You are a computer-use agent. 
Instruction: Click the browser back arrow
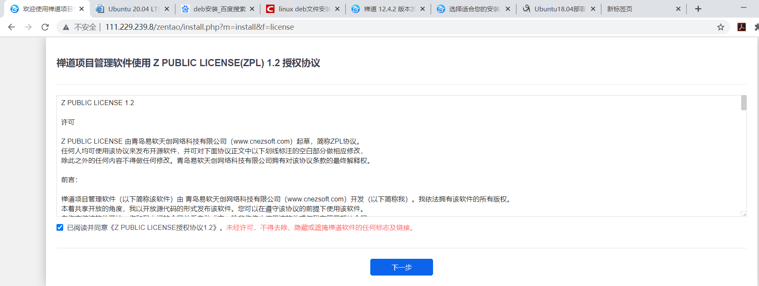coord(11,27)
